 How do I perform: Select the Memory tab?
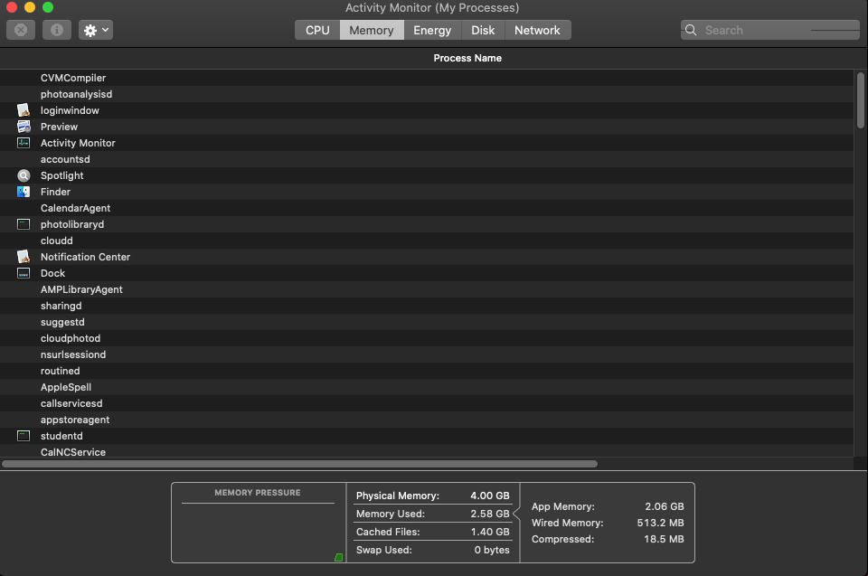(372, 30)
